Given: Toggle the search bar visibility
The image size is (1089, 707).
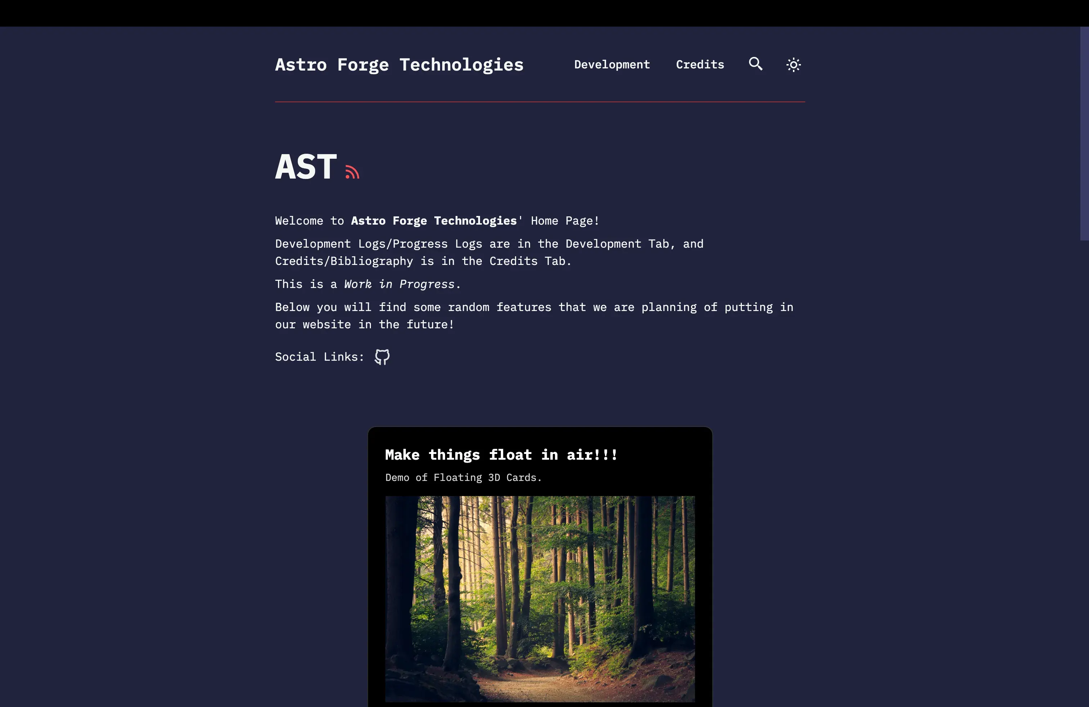Looking at the screenshot, I should (756, 64).
